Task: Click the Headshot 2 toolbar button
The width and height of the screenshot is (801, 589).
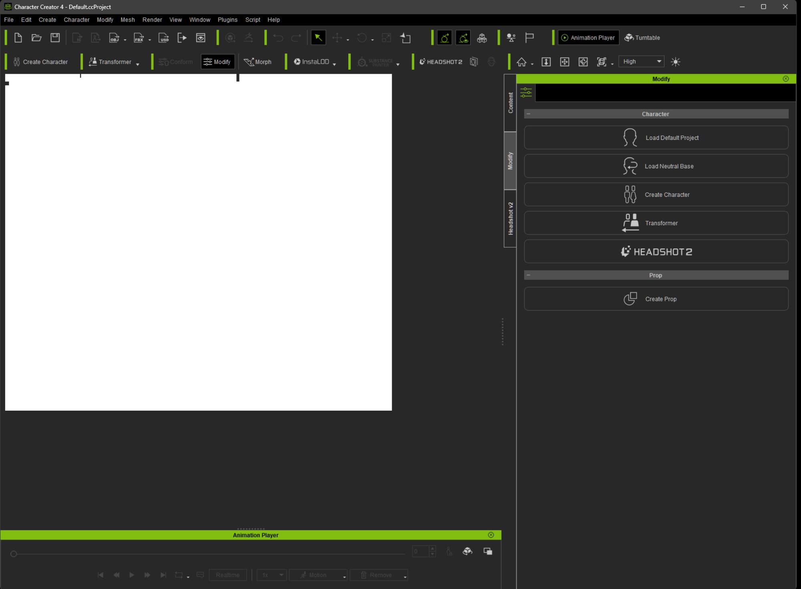Action: coord(441,62)
